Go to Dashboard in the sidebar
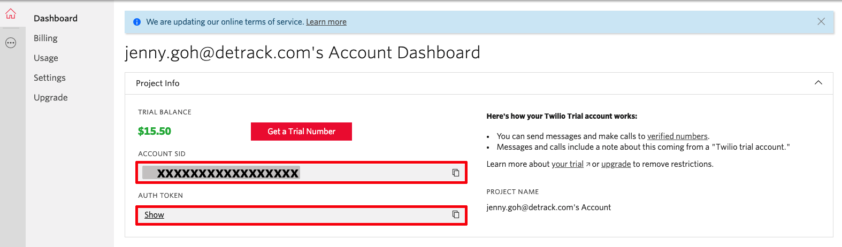 pos(56,18)
